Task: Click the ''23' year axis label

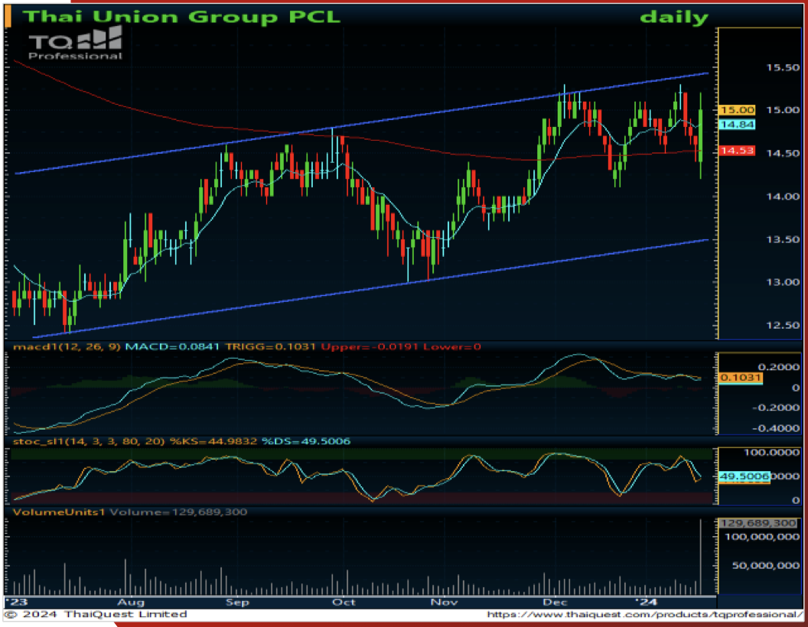Action: tap(15, 602)
